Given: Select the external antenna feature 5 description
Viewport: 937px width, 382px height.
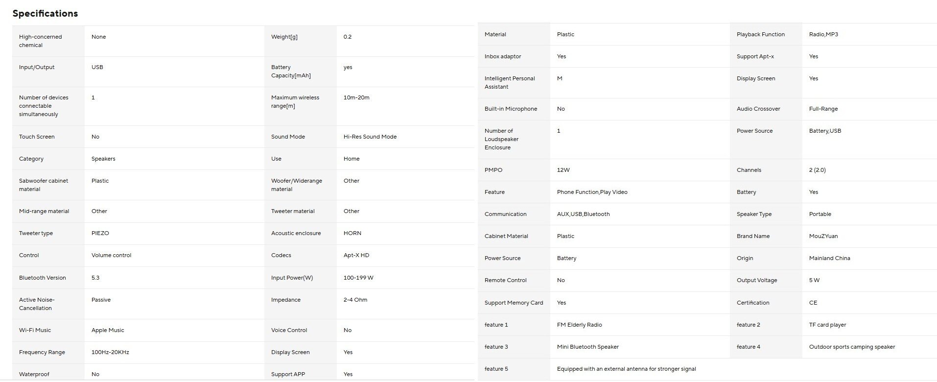Looking at the screenshot, I should (x=626, y=369).
